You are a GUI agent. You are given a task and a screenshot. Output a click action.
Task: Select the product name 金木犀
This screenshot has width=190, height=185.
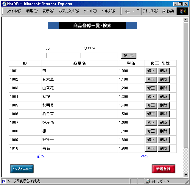(x=48, y=79)
